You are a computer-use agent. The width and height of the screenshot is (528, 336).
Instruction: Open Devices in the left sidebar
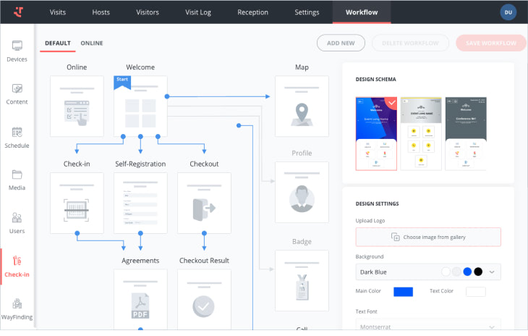click(x=17, y=51)
